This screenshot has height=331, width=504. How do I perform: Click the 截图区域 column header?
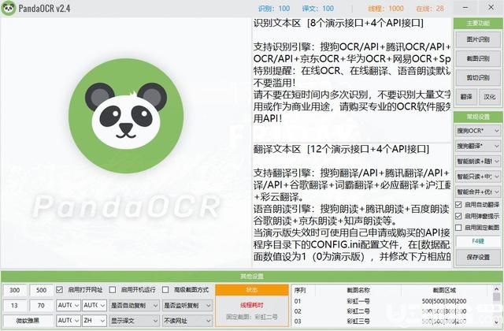click(444, 290)
